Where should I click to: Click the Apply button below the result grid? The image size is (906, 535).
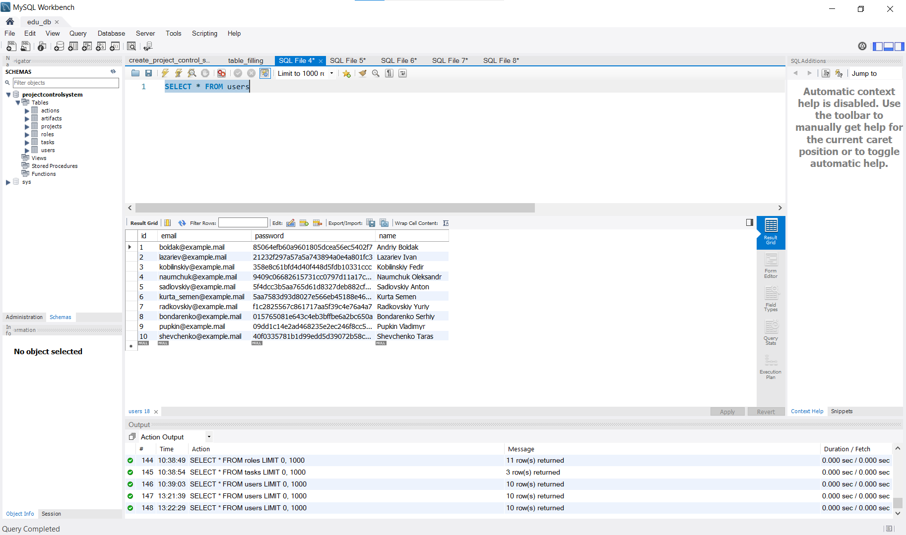point(727,411)
